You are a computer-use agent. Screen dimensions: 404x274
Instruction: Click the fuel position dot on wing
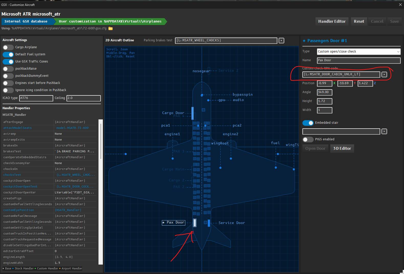276,168
